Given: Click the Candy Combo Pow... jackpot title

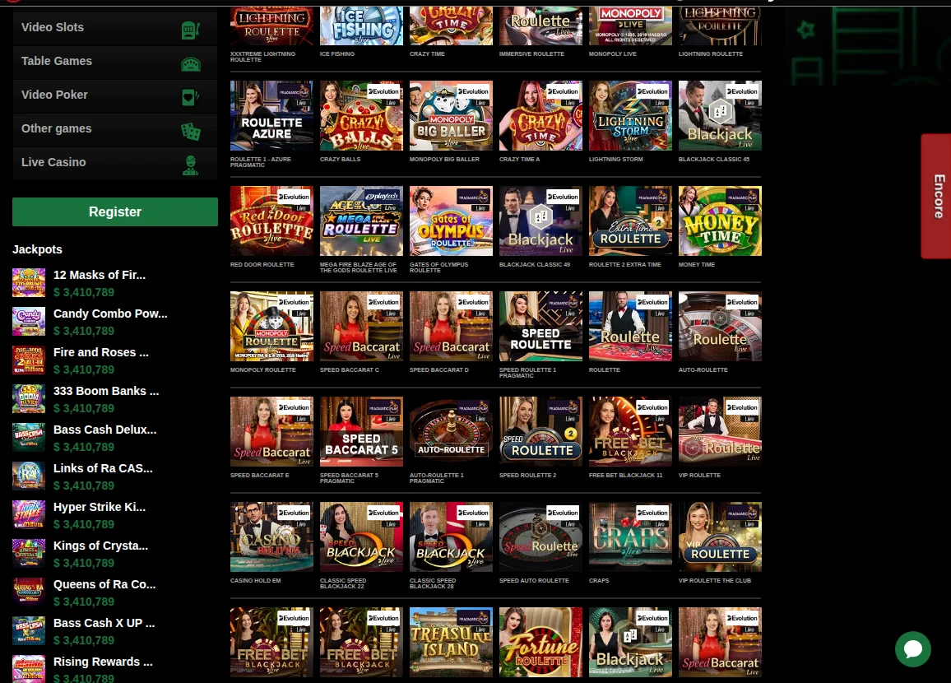Looking at the screenshot, I should pyautogui.click(x=110, y=314).
